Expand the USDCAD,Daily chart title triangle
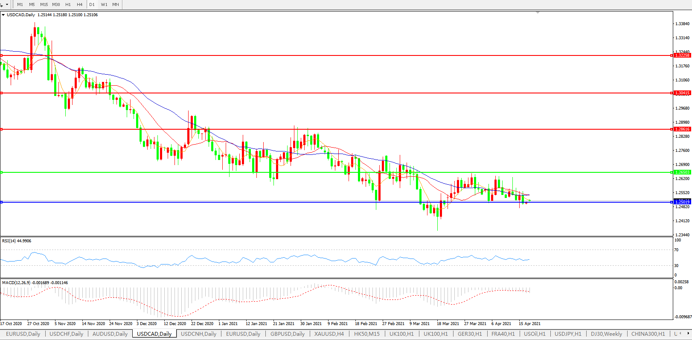 3,15
